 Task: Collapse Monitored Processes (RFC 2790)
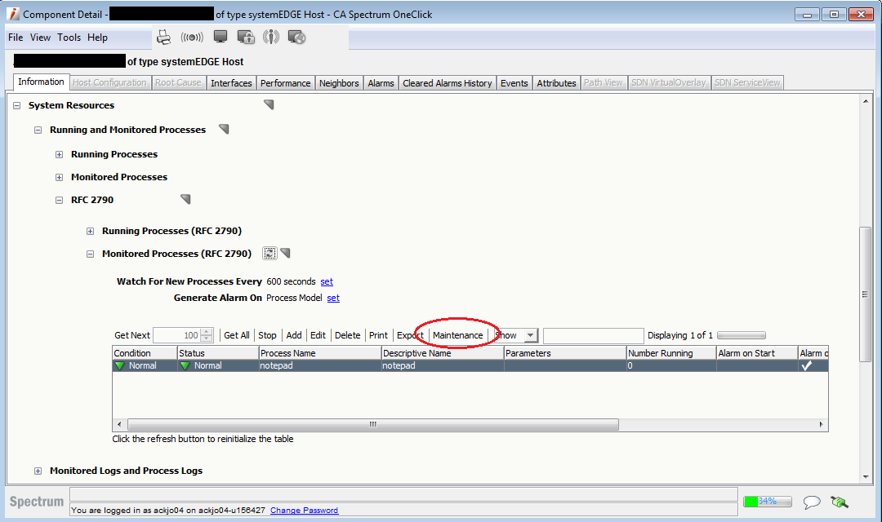click(x=90, y=254)
